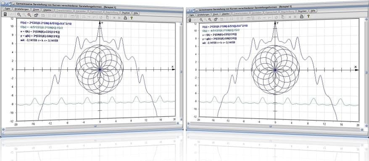Click the x = f(k) formula label in left plot
The height and width of the screenshot is (161, 369).
(40, 32)
